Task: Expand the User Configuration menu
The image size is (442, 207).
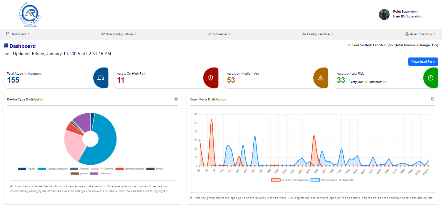Action: tap(118, 34)
